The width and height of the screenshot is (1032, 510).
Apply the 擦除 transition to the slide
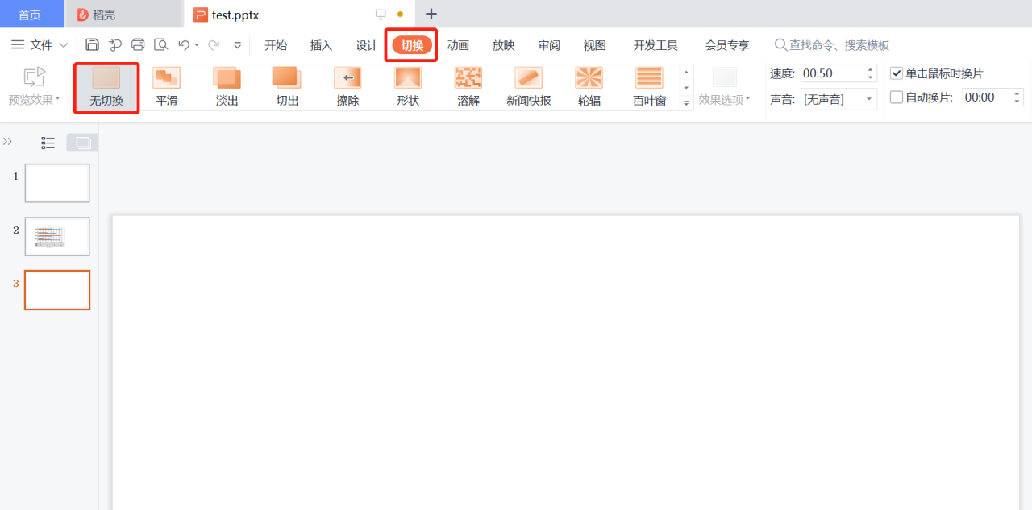click(347, 86)
